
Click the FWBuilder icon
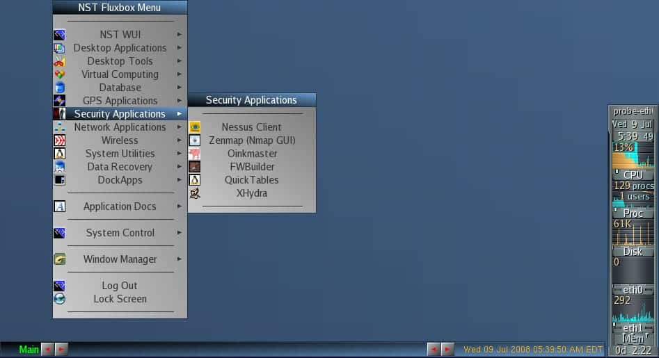[195, 167]
